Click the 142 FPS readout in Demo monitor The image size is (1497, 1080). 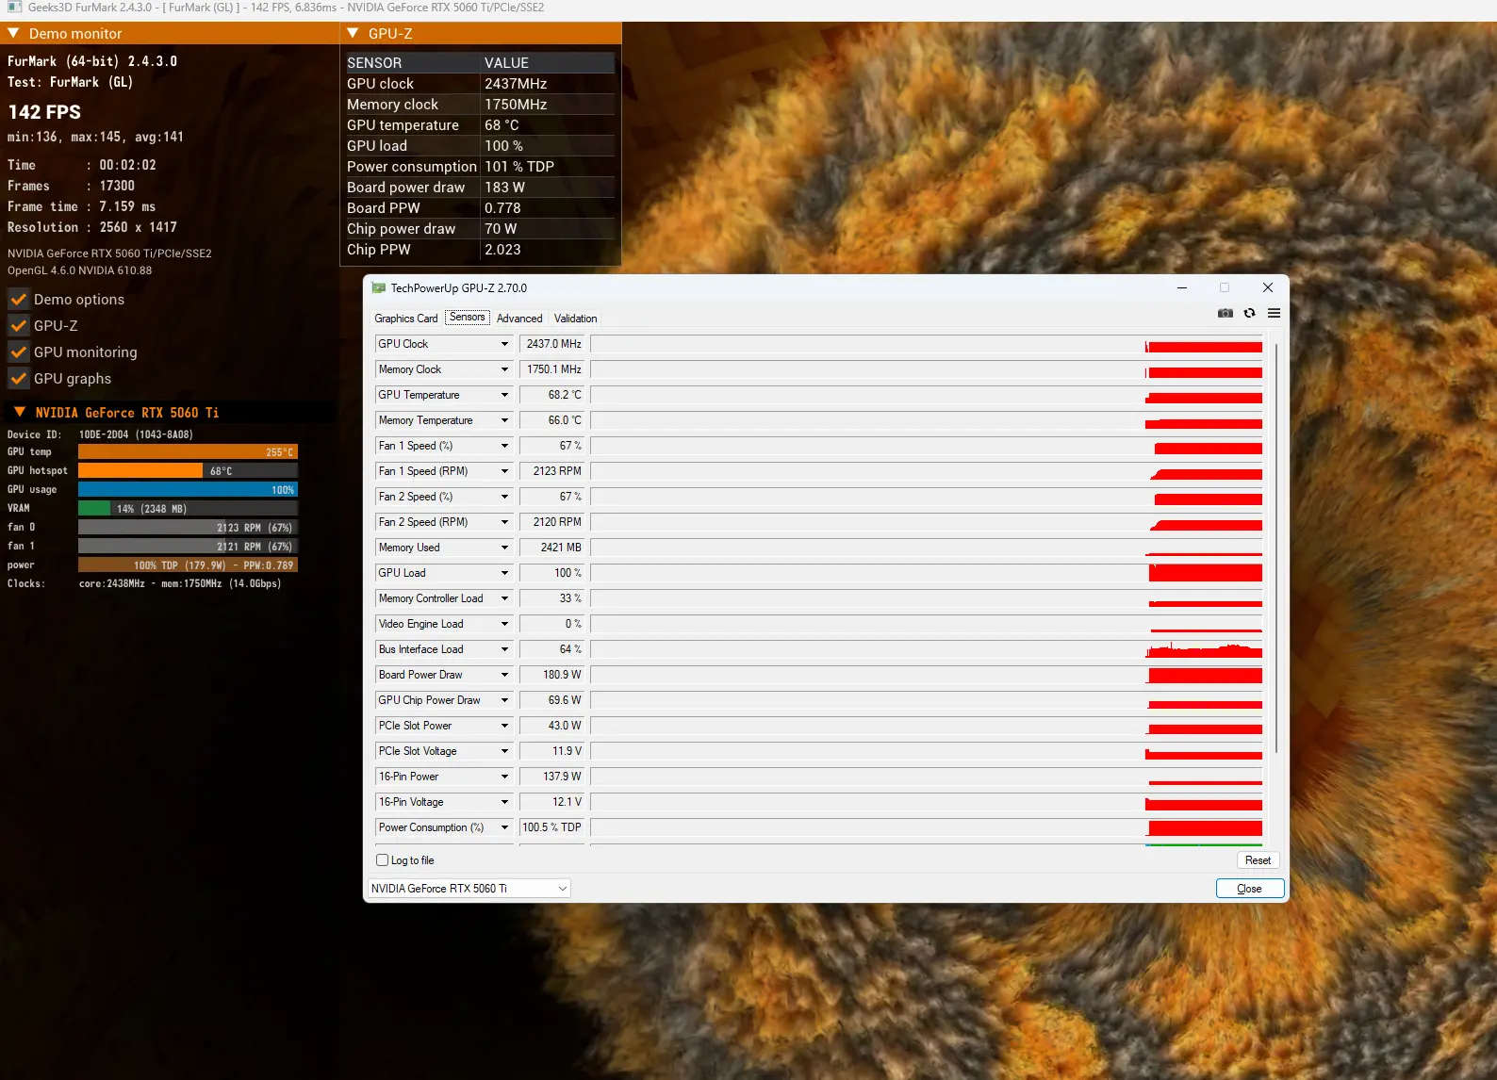point(44,112)
